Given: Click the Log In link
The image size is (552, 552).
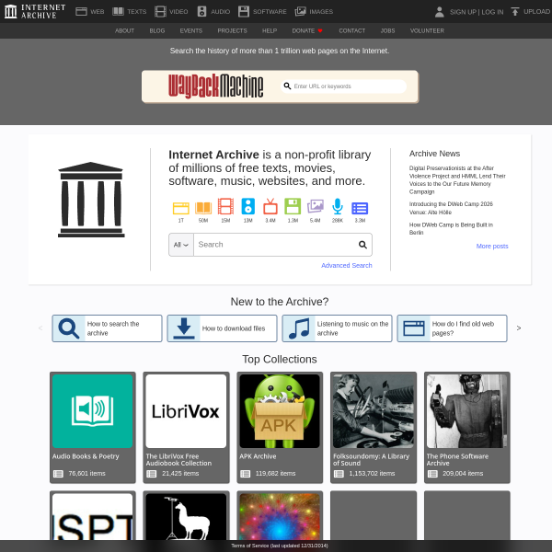Looking at the screenshot, I should point(492,12).
